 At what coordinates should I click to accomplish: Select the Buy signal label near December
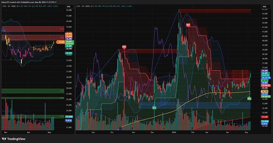point(154,107)
